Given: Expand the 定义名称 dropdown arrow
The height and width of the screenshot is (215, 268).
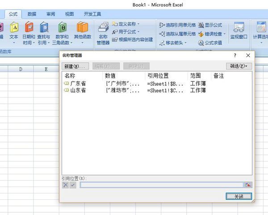Looking at the screenshot, I should [x=138, y=24].
